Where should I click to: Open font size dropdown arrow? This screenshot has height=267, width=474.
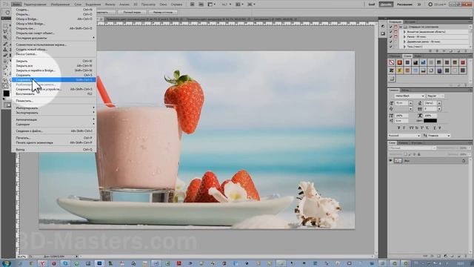tap(410, 103)
